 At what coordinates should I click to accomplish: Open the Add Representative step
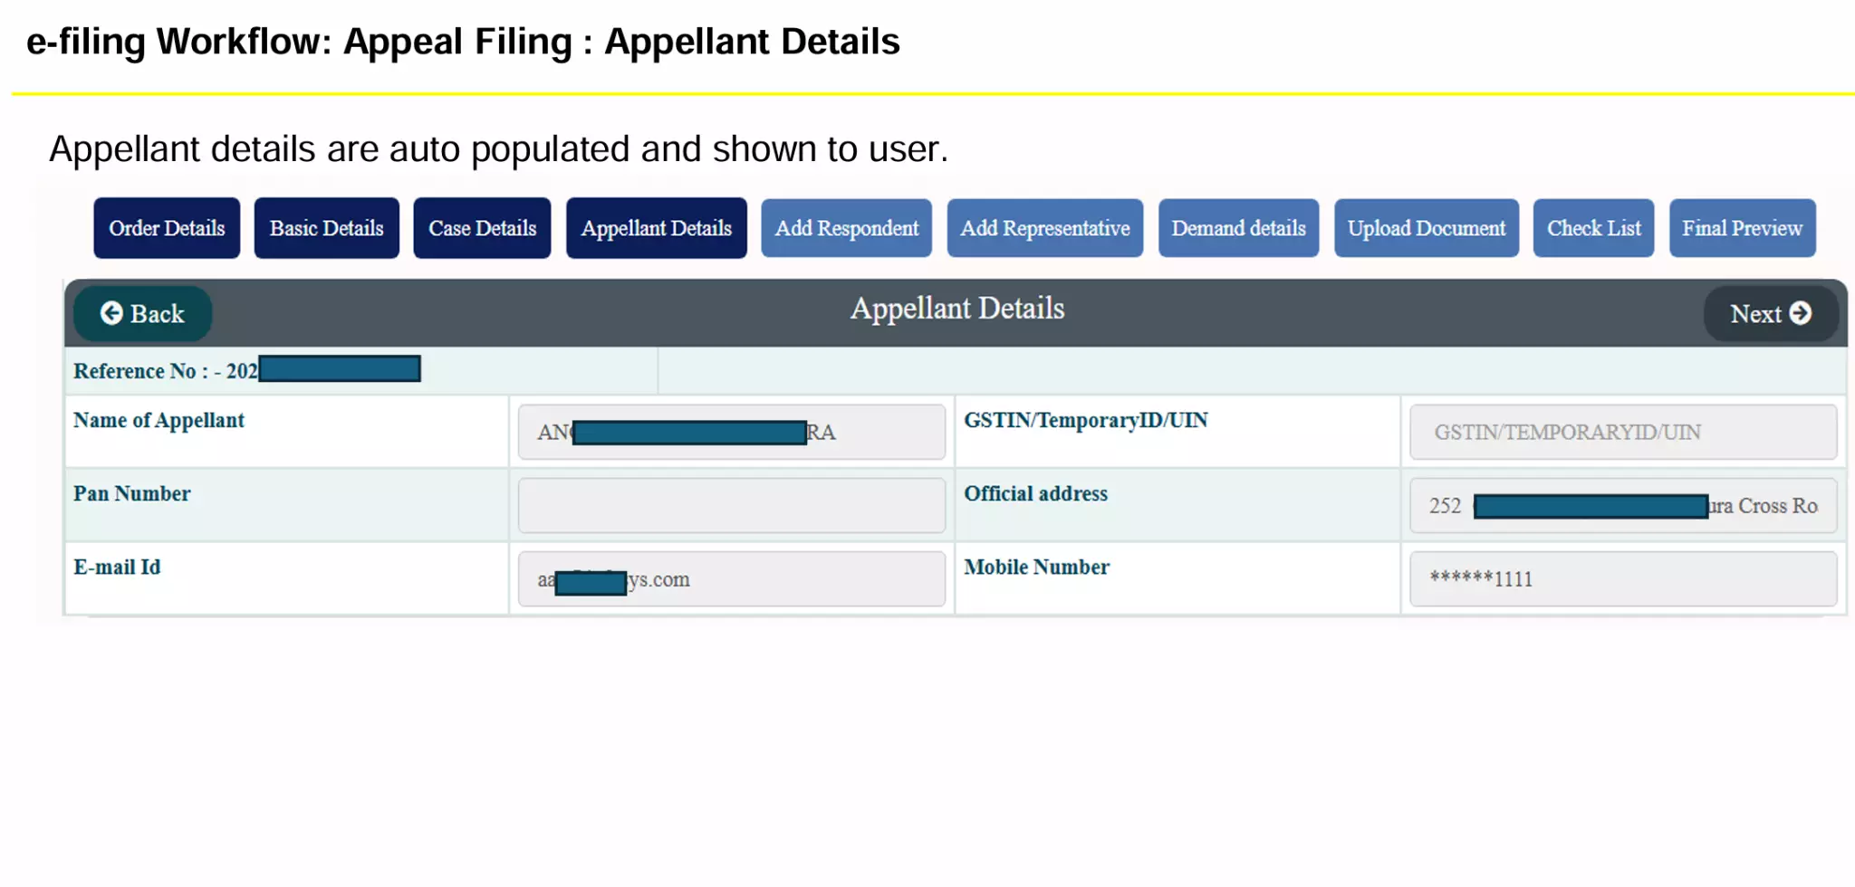(x=1044, y=228)
